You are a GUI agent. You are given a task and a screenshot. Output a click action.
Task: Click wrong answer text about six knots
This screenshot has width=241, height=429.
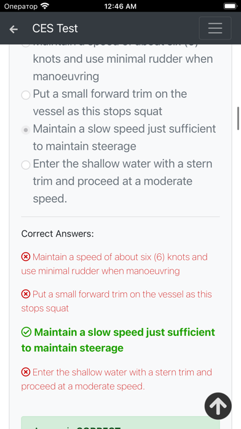(114, 264)
